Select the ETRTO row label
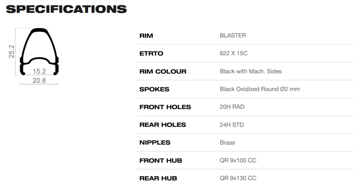358x184 pixels. click(151, 54)
